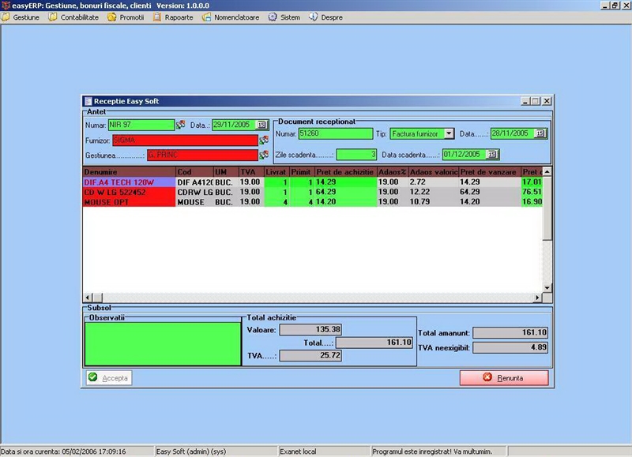The image size is (632, 457).
Task: Click the table's horizontal scrollbar right arrow
Action: (x=538, y=298)
